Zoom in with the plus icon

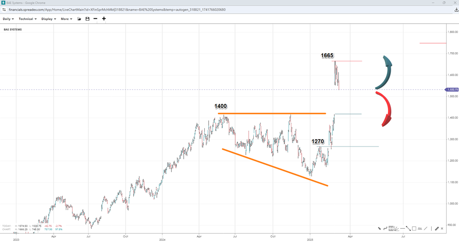point(104,19)
